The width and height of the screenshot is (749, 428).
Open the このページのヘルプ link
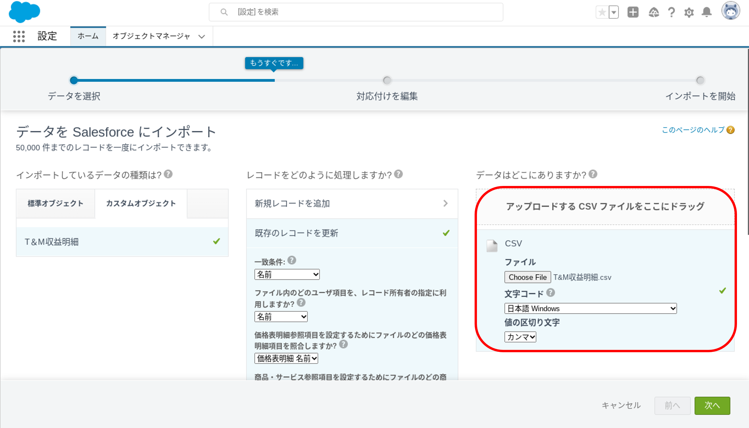pos(693,130)
